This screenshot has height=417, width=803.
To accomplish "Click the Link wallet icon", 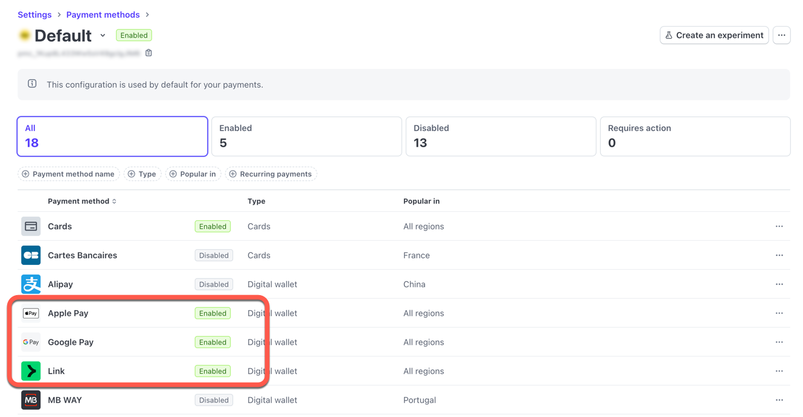I will pyautogui.click(x=31, y=371).
